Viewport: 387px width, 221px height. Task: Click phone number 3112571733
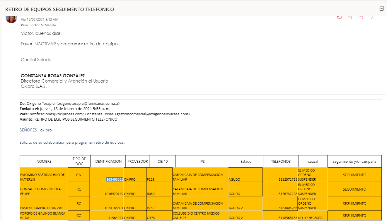pos(288,179)
